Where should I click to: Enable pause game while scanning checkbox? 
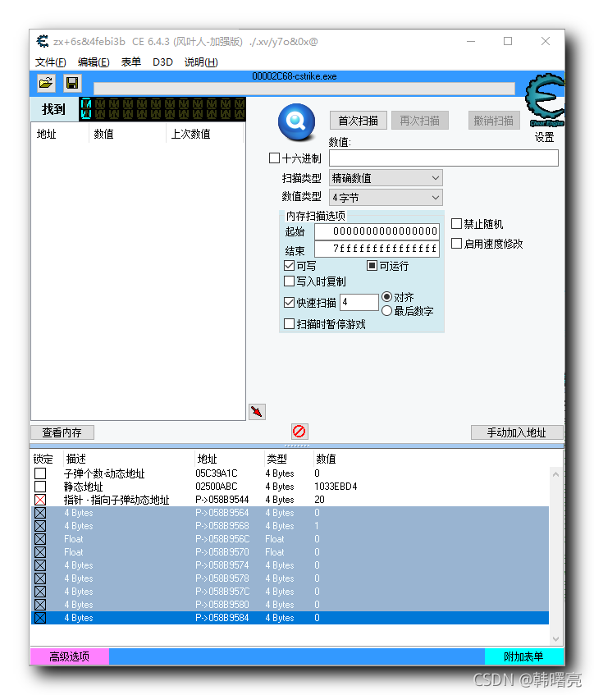[289, 323]
